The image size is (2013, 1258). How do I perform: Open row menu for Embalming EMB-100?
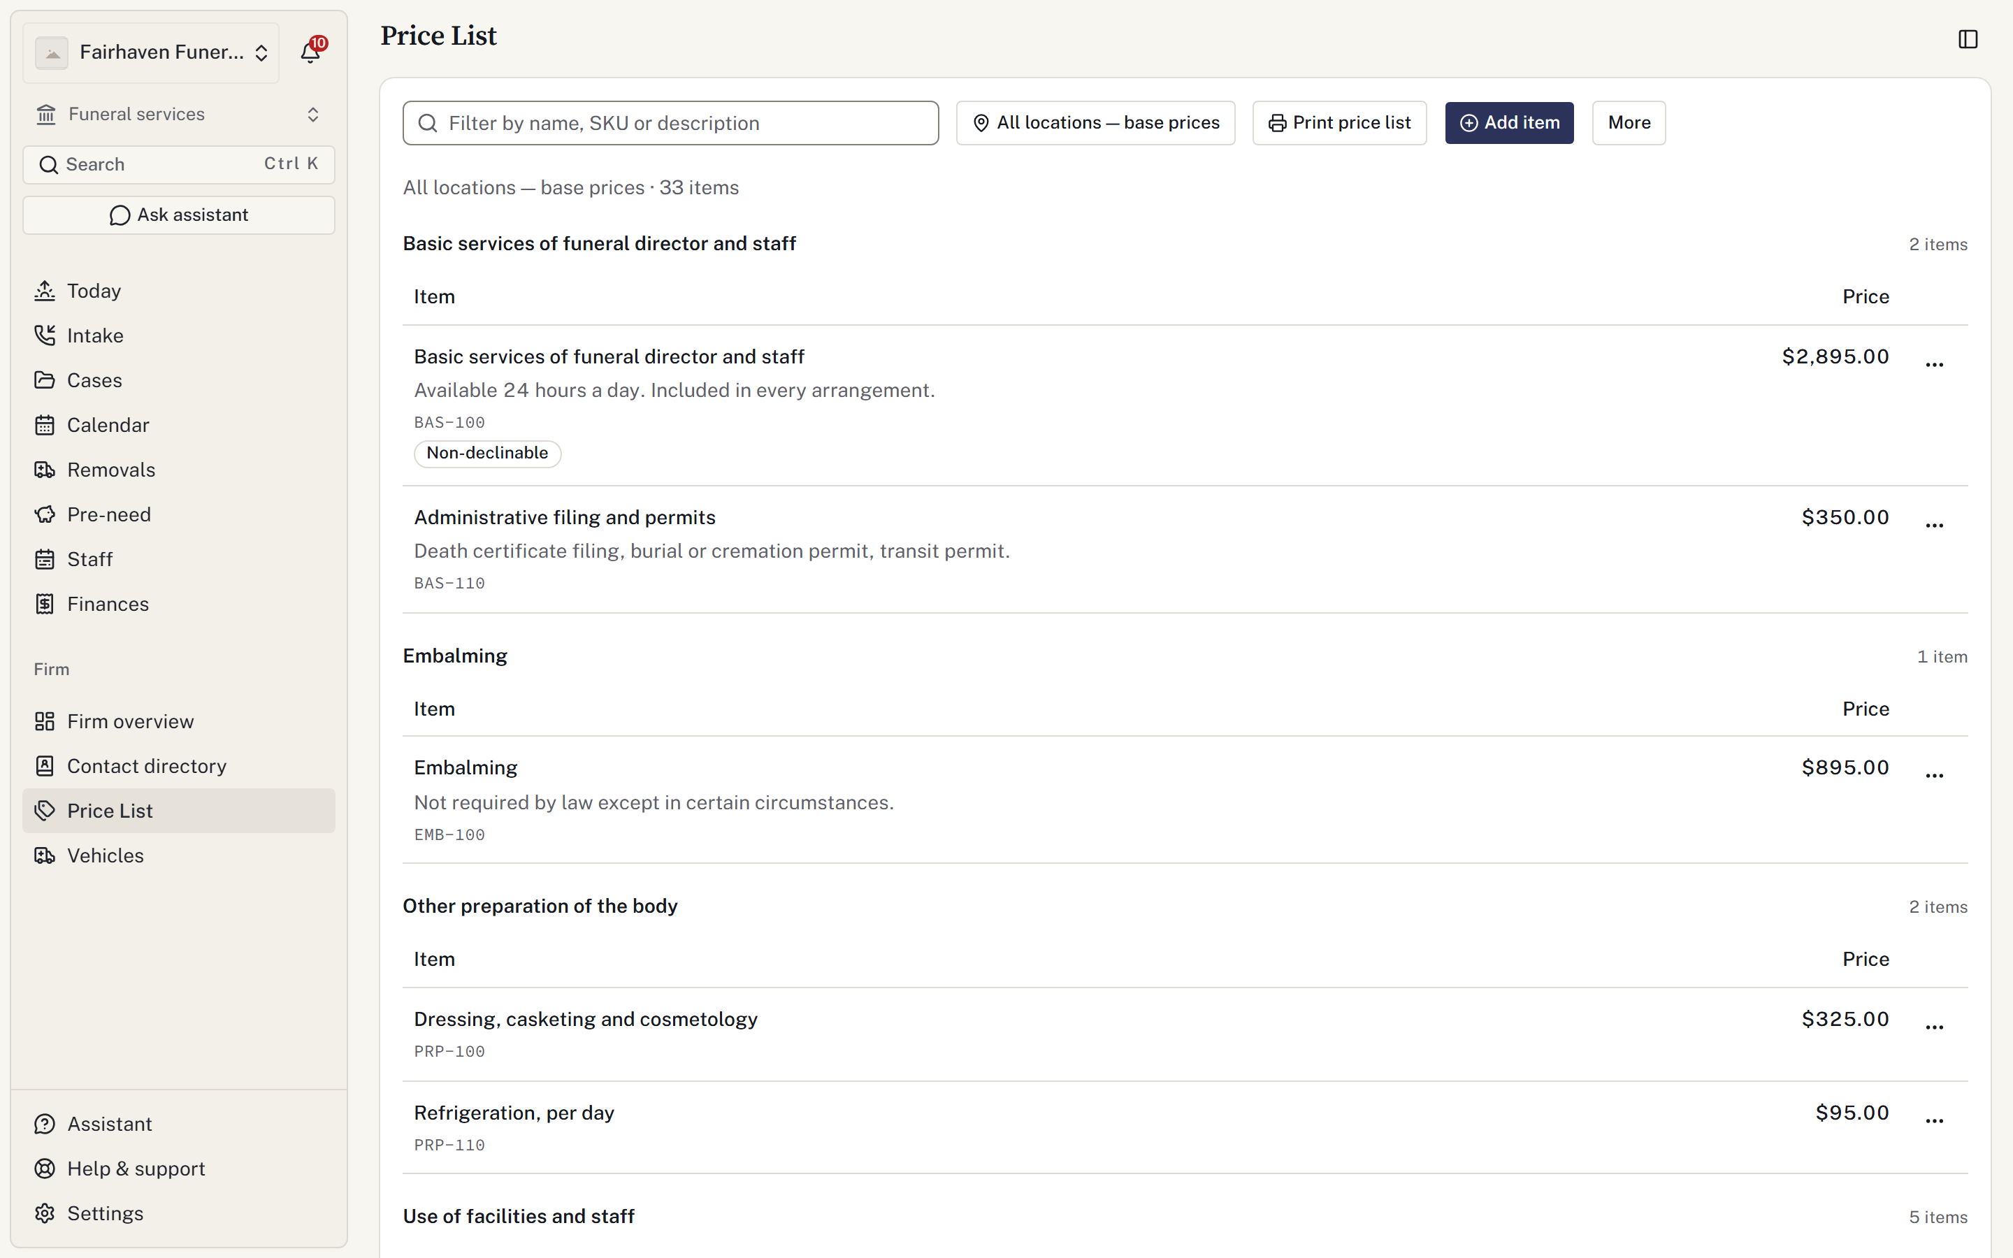[1934, 776]
